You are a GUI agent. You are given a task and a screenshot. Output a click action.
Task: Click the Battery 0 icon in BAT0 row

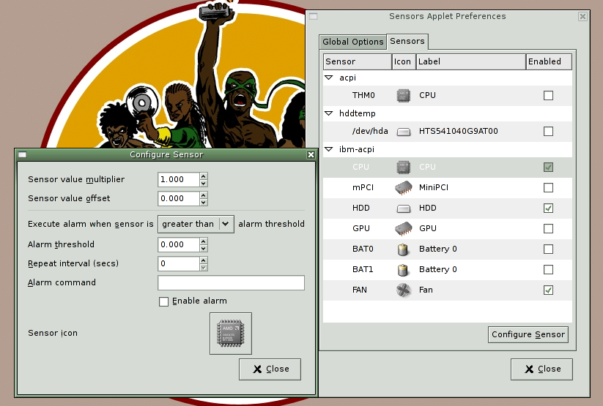[x=403, y=249]
